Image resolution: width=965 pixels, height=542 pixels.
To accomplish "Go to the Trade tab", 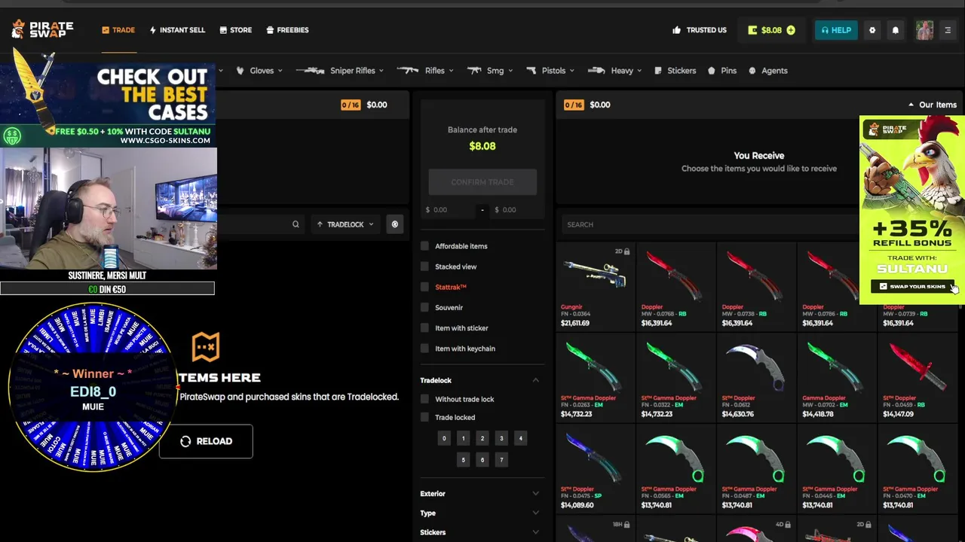I will click(118, 30).
